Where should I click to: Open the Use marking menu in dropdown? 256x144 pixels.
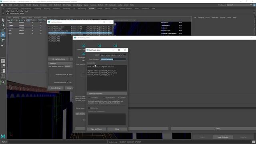(x=68, y=66)
